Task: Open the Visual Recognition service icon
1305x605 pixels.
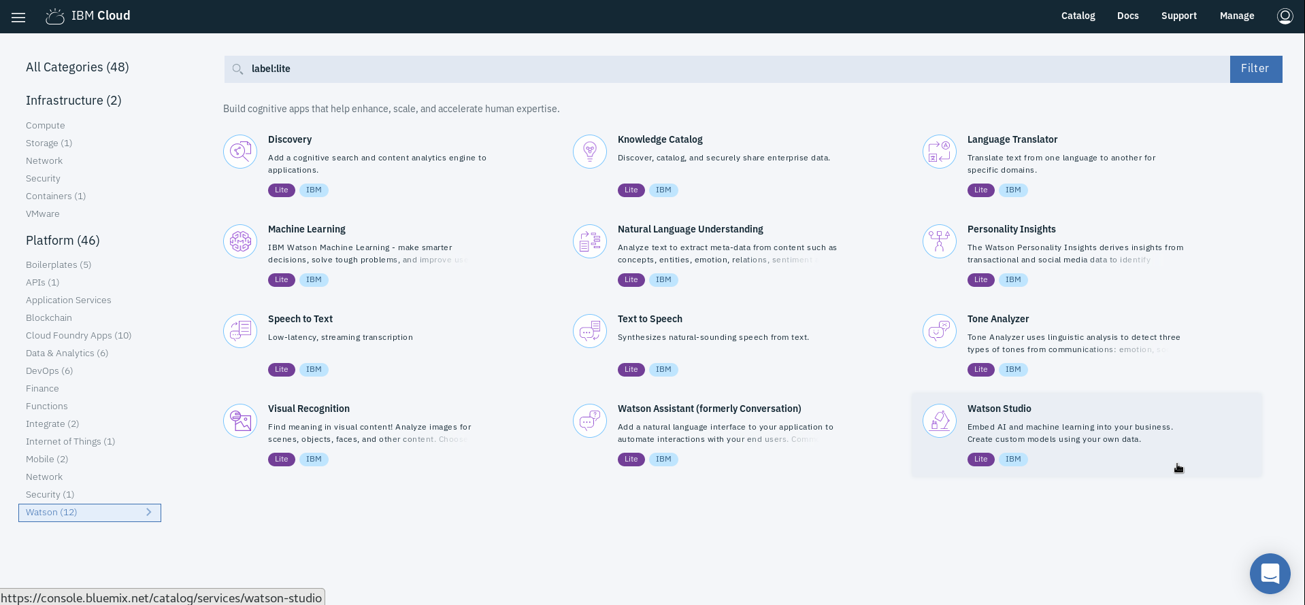Action: [240, 421]
